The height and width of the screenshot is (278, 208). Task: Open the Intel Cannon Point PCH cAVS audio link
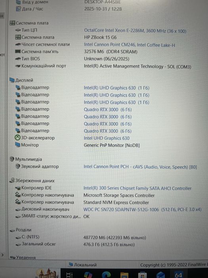[x=140, y=167]
